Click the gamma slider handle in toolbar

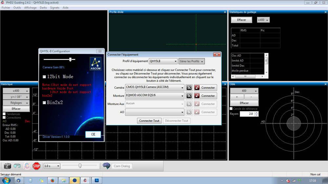click(80, 166)
